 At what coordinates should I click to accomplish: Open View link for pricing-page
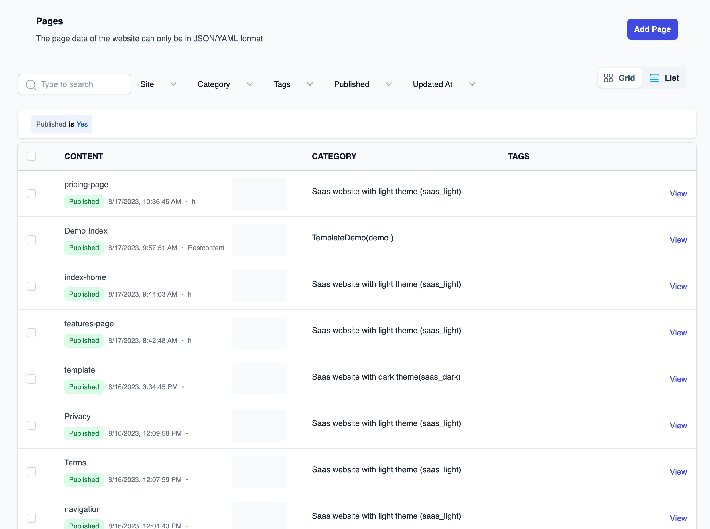click(678, 194)
